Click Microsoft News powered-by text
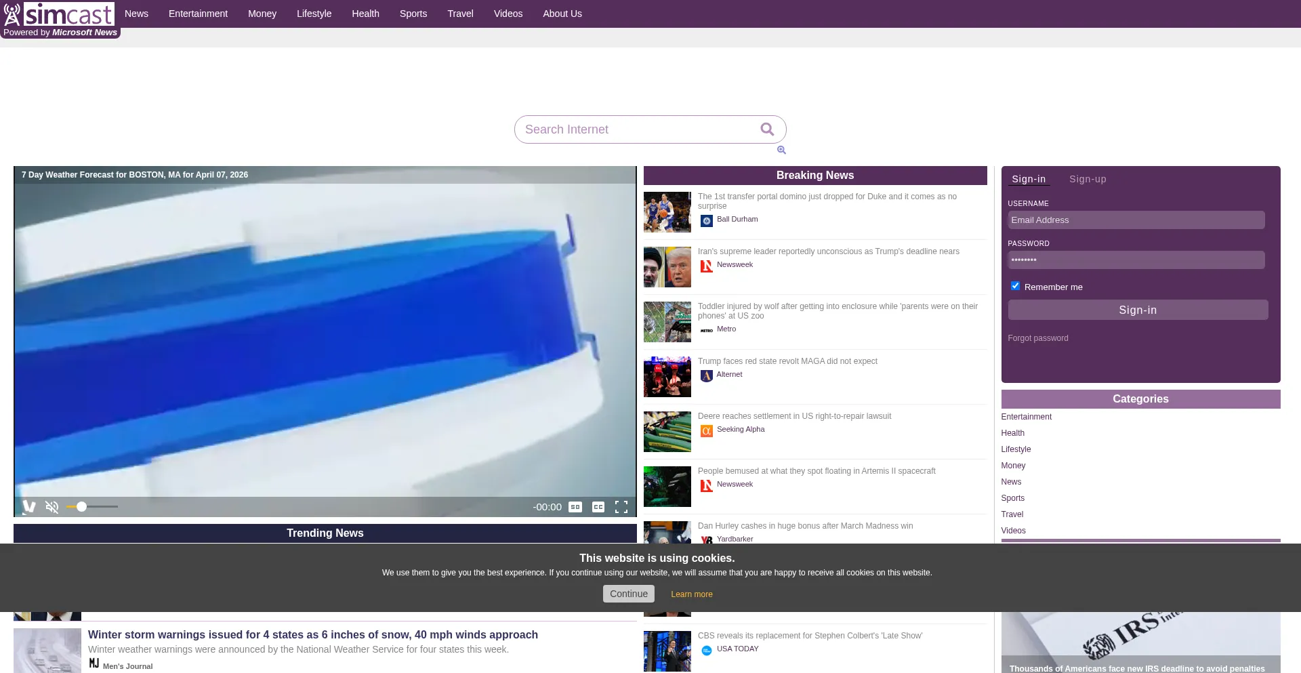The width and height of the screenshot is (1301, 673). click(x=85, y=33)
